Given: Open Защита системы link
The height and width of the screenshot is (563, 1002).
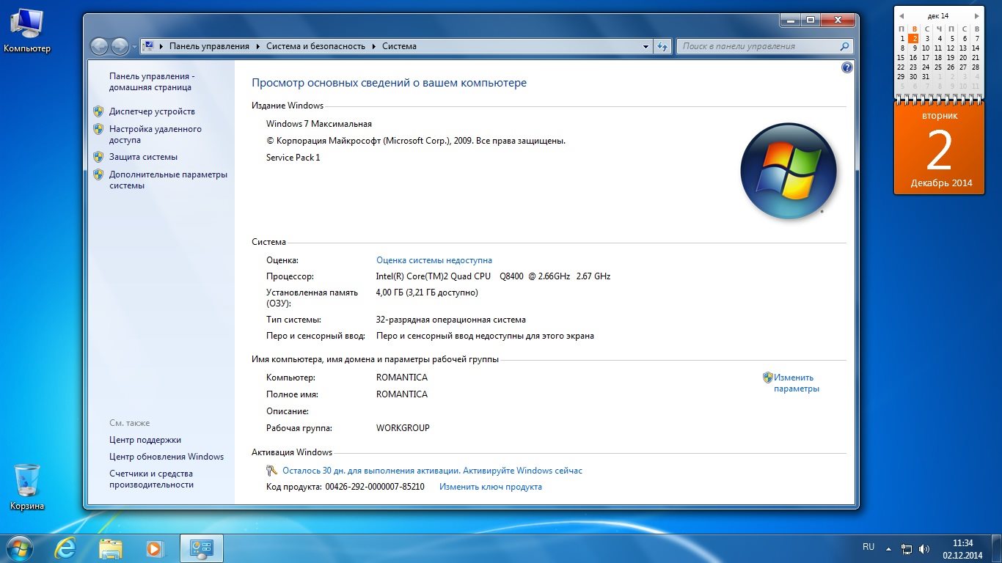Looking at the screenshot, I should pyautogui.click(x=143, y=157).
